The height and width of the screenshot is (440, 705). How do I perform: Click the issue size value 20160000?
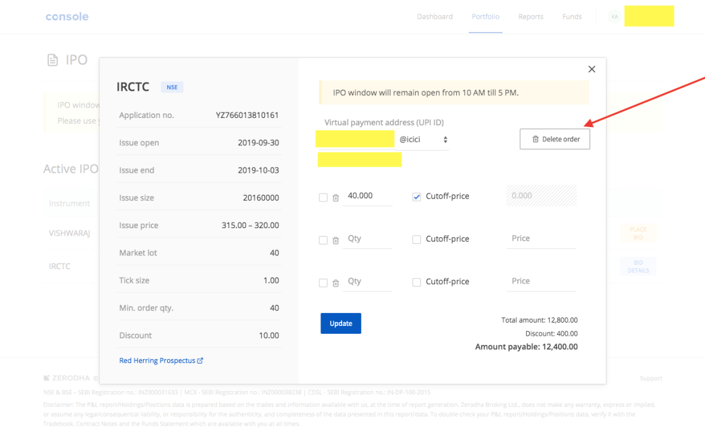(x=260, y=198)
